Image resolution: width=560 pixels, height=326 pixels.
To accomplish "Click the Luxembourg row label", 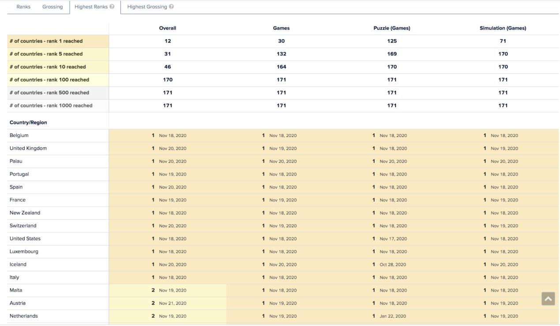I will point(24,252).
